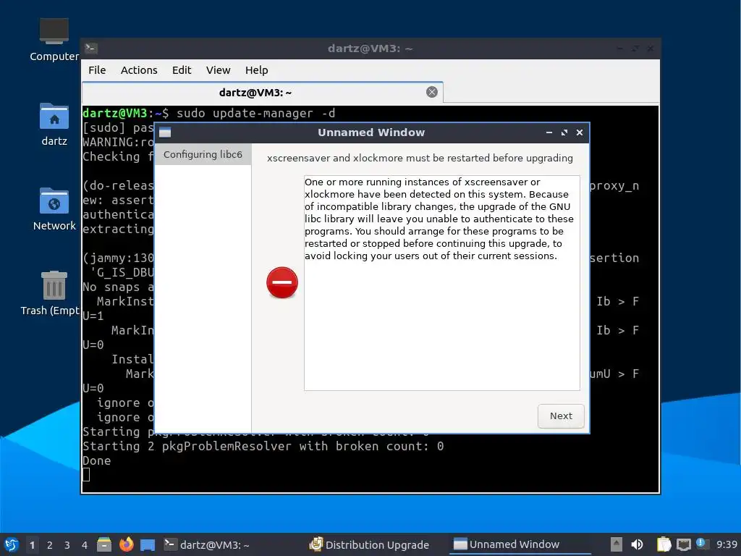
Task: Open the dartz home folder icon
Action: 54,125
